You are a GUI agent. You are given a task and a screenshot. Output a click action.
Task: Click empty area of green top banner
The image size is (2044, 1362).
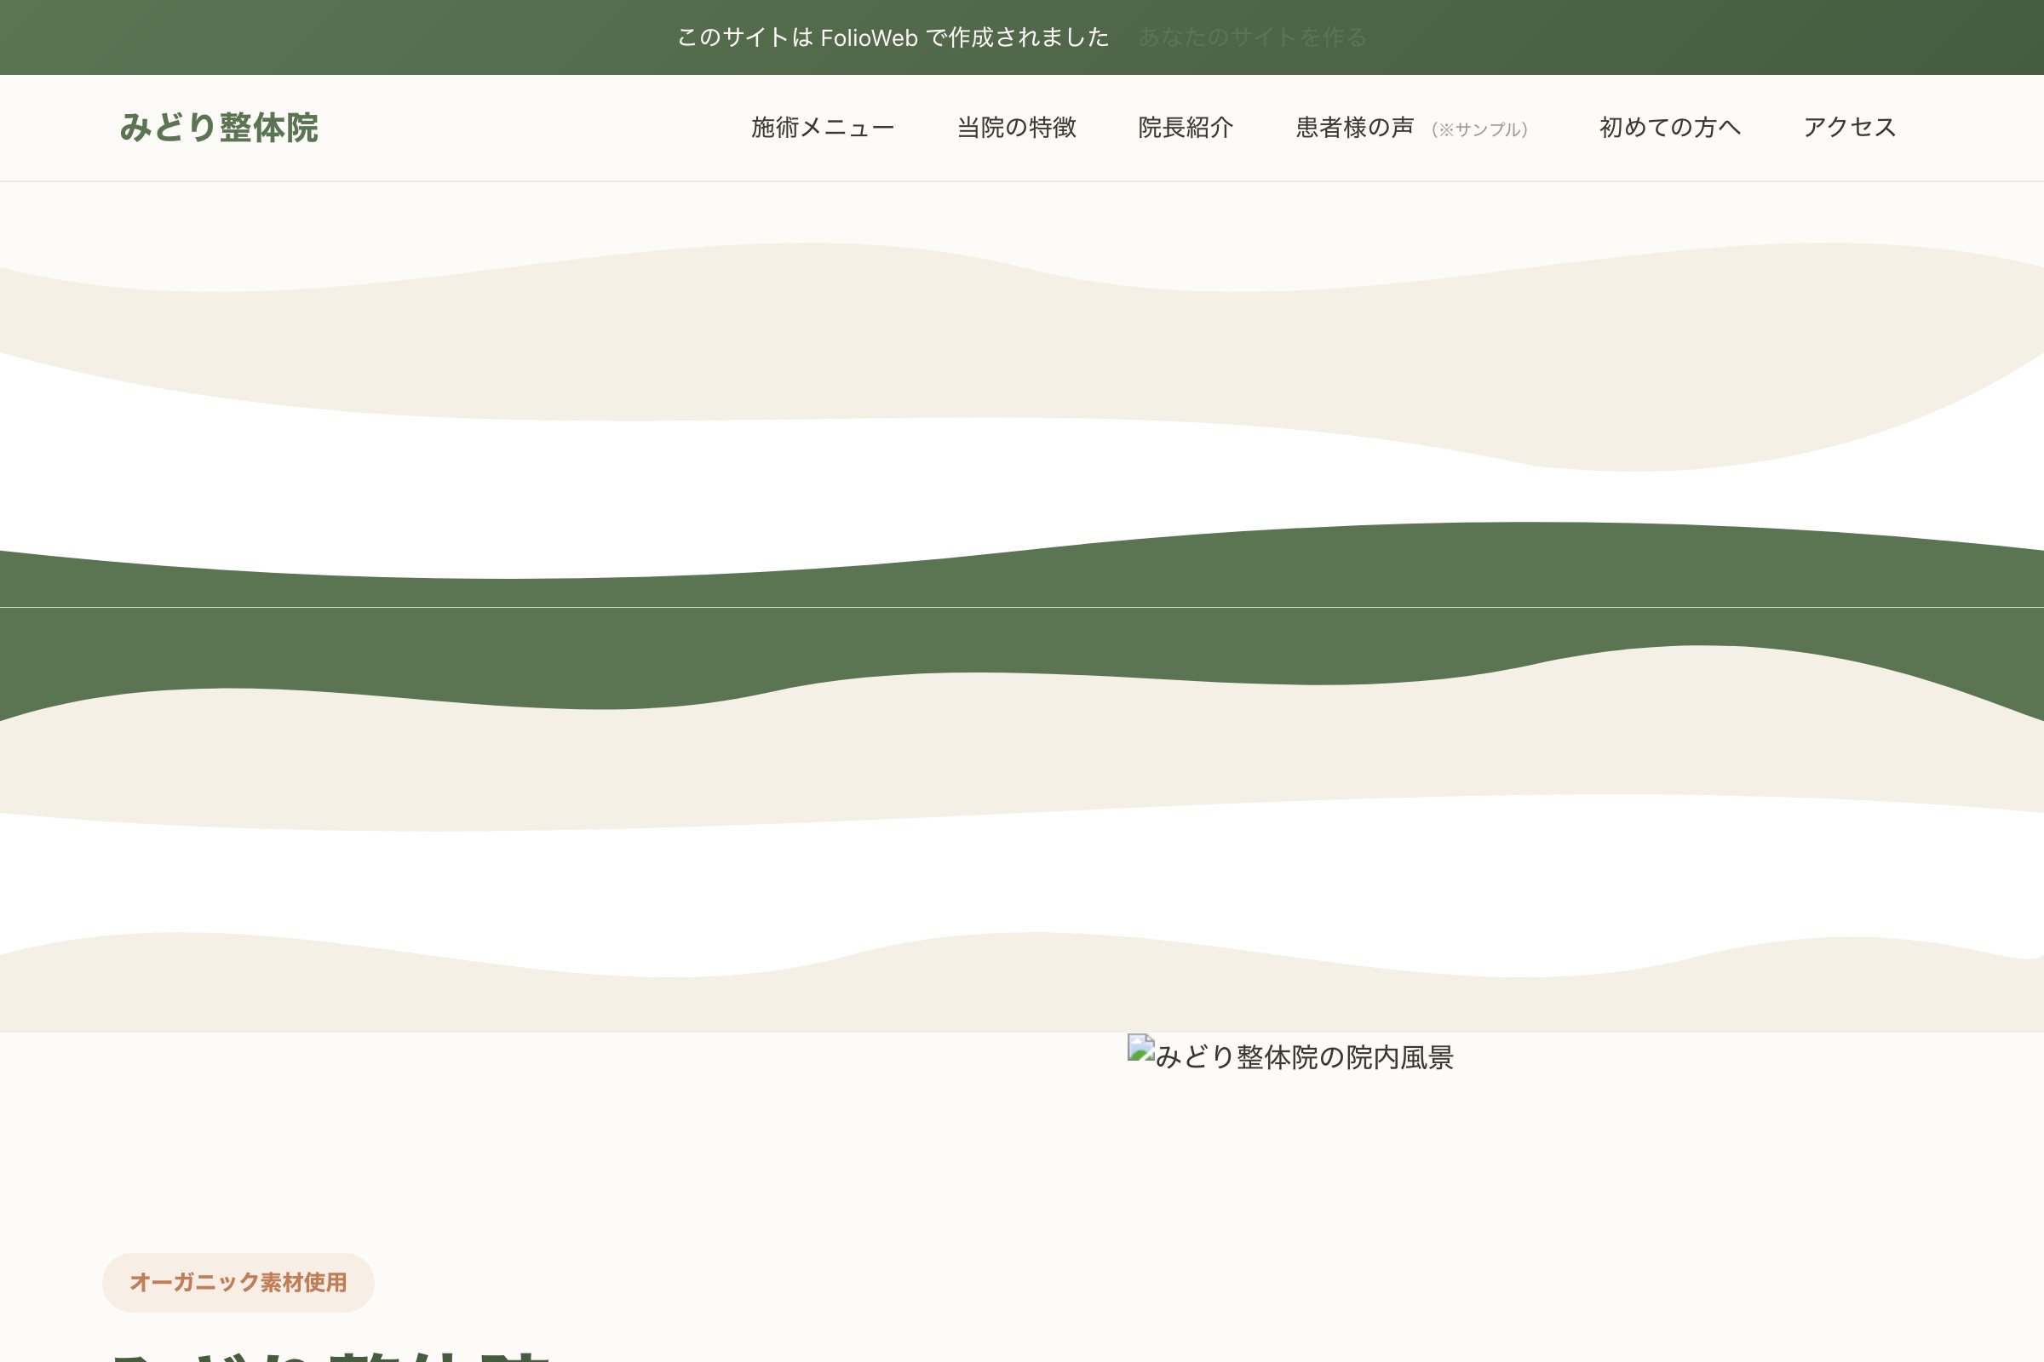(261, 37)
